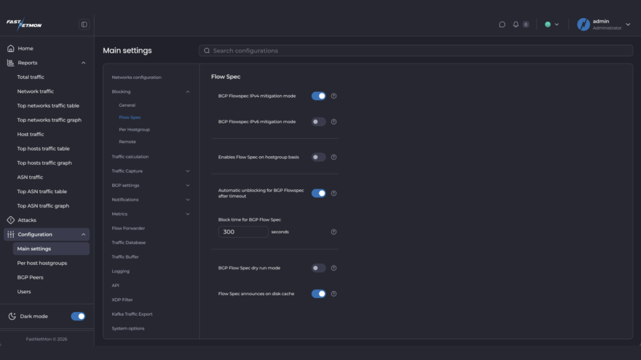Open Per Hostgroup blocking settings
Screen dimensions: 641x360
tap(134, 129)
